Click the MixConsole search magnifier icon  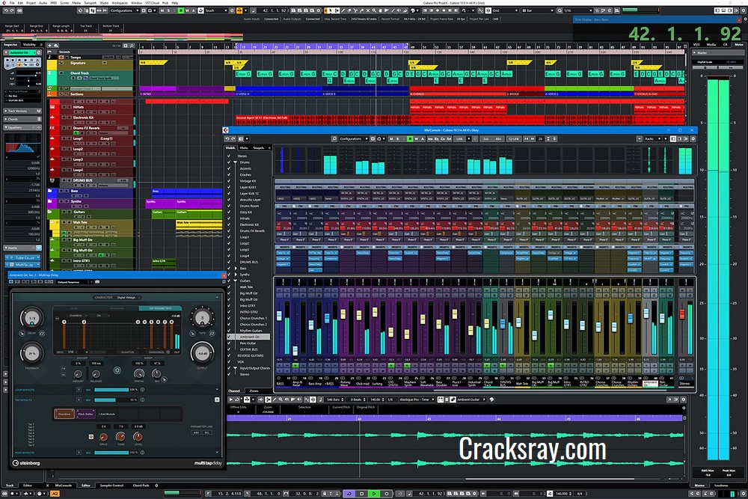(334, 139)
